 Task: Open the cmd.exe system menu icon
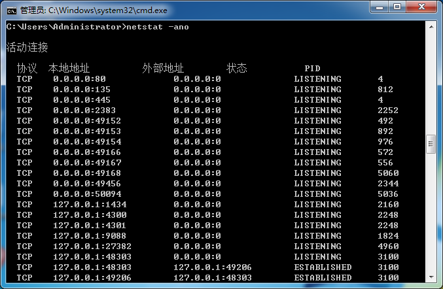coord(12,10)
